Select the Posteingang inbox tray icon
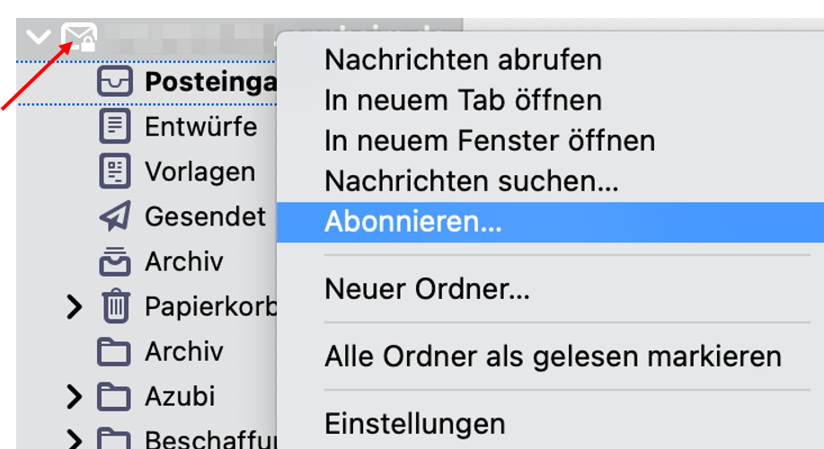 [114, 82]
